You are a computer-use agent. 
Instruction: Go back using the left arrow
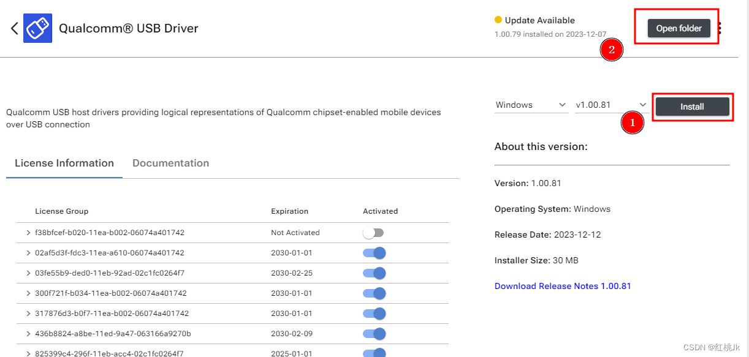click(14, 28)
